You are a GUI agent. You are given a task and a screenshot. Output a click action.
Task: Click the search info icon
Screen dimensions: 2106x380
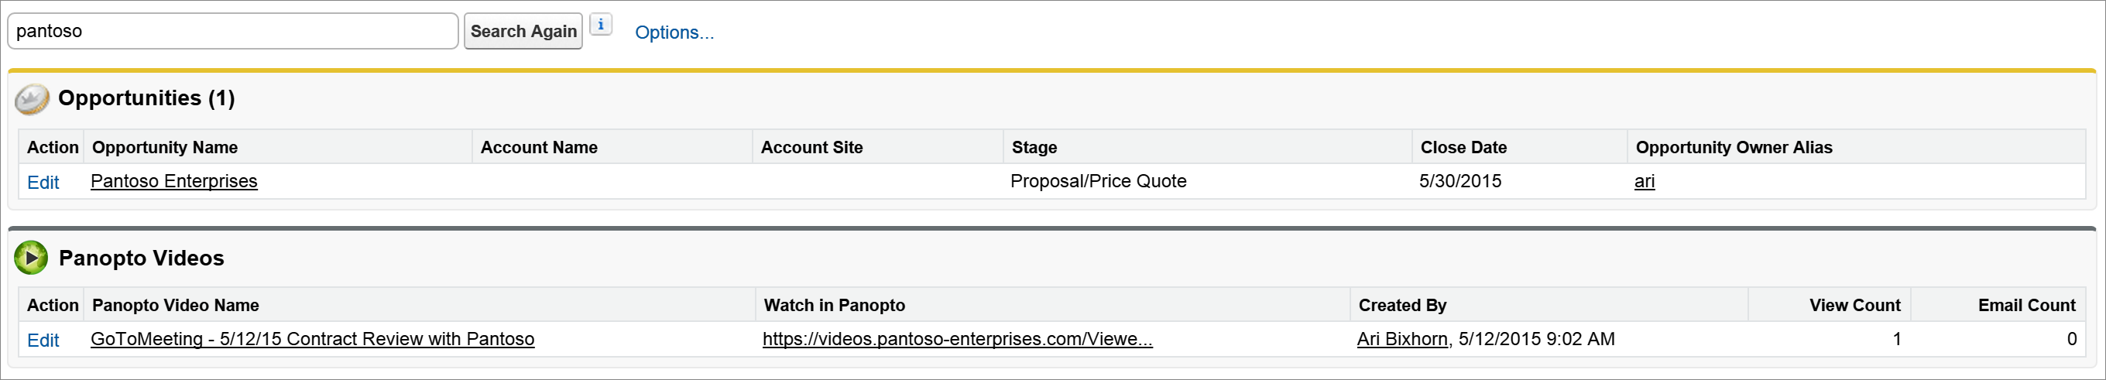coord(601,26)
